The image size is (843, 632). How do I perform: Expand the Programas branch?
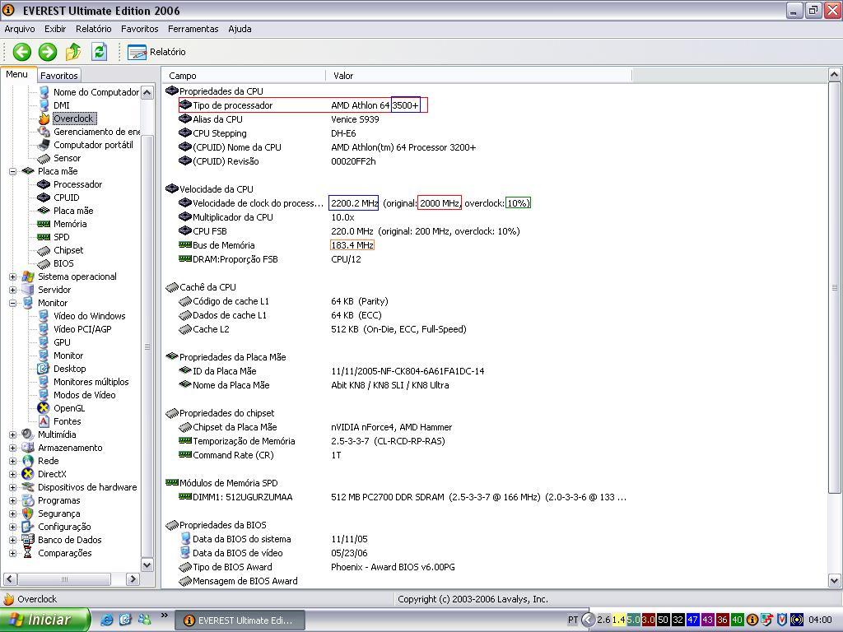pos(13,500)
